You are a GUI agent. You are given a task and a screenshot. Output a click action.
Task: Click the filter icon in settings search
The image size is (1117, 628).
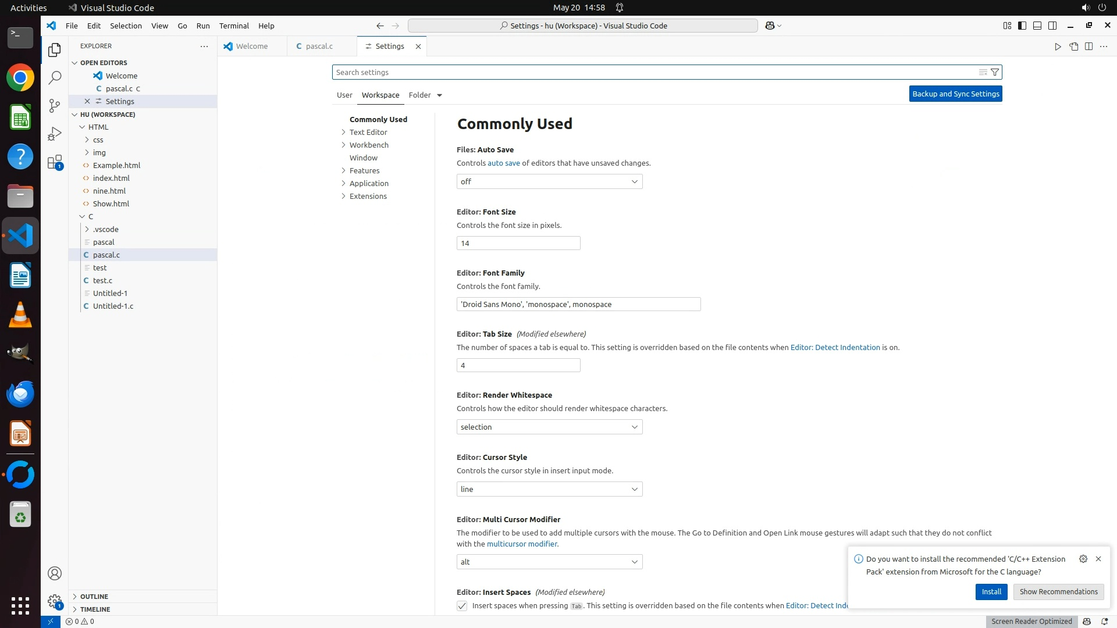(995, 72)
